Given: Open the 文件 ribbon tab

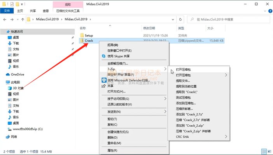Looking at the screenshot, I should [7, 11].
